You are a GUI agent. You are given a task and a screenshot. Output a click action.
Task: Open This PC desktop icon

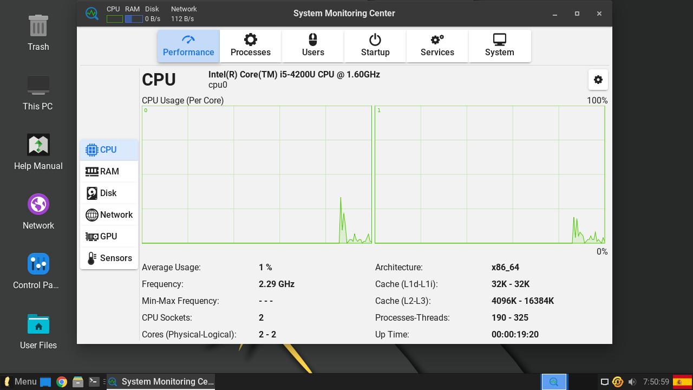pyautogui.click(x=38, y=93)
